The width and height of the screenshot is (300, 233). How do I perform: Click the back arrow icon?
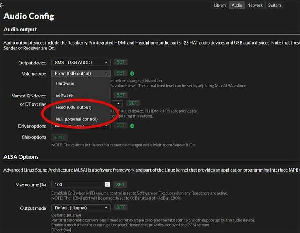tap(2, 5)
